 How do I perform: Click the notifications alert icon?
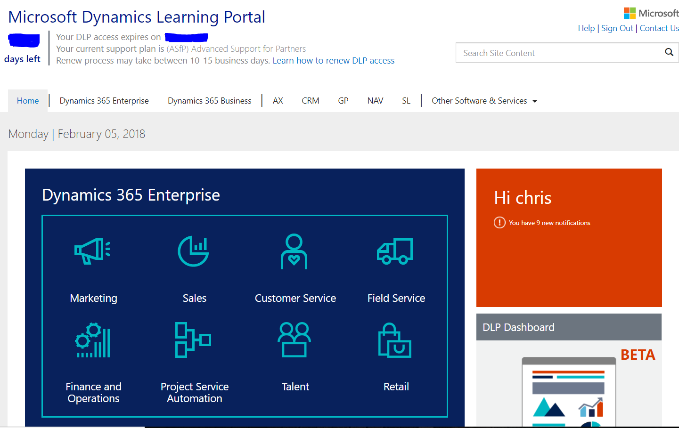point(499,223)
